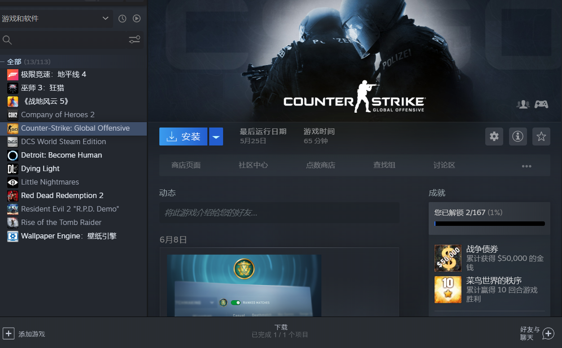
Task: Show game info circle icon
Action: coord(518,137)
